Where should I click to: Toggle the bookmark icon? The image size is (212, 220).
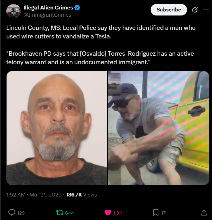[156, 213]
